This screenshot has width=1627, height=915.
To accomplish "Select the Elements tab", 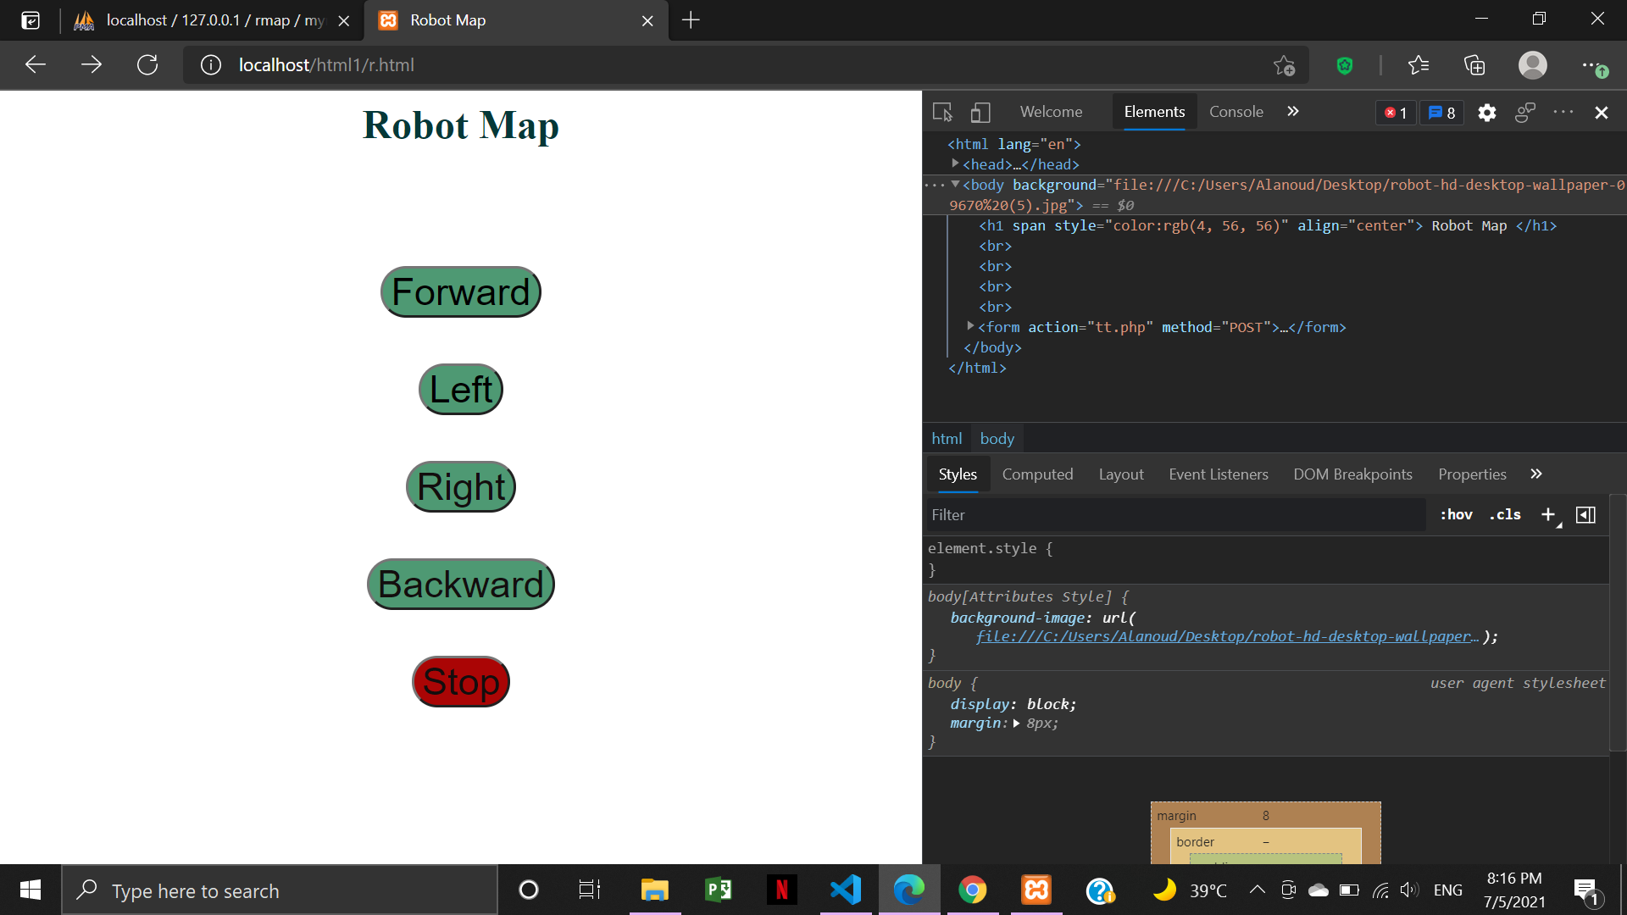I will pyautogui.click(x=1154, y=112).
